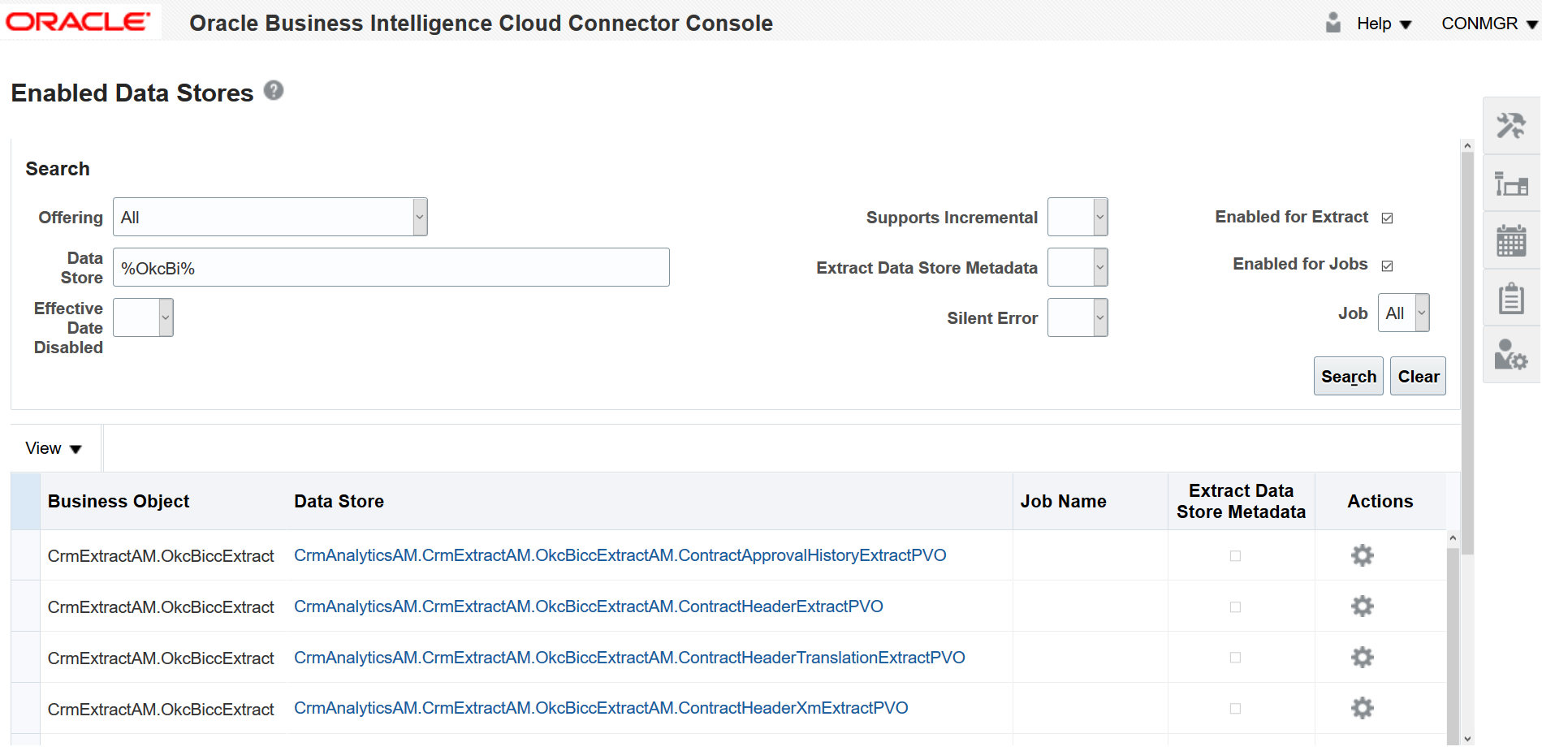This screenshot has width=1542, height=751.
Task: Open the Manage Extract Schedules calendar icon
Action: 1511,240
